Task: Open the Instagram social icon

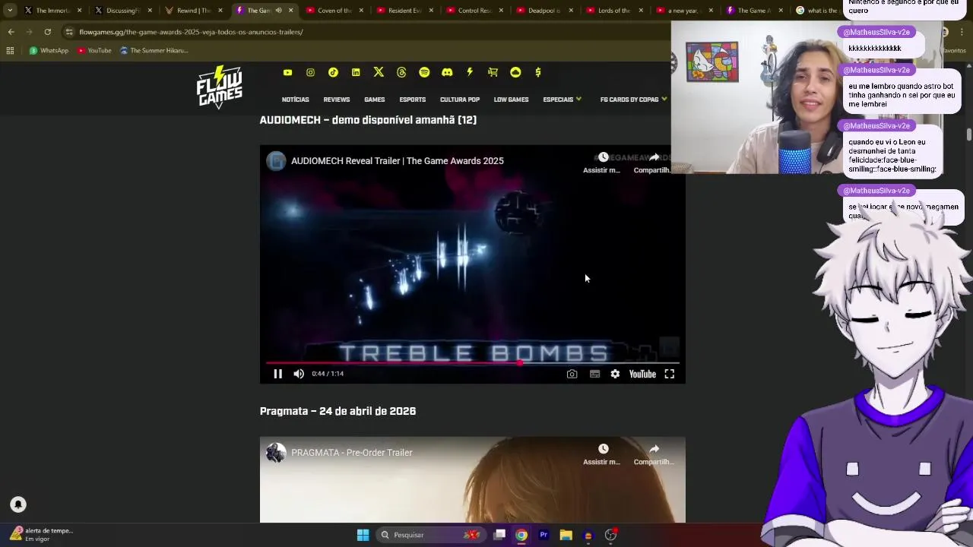Action: coord(310,72)
